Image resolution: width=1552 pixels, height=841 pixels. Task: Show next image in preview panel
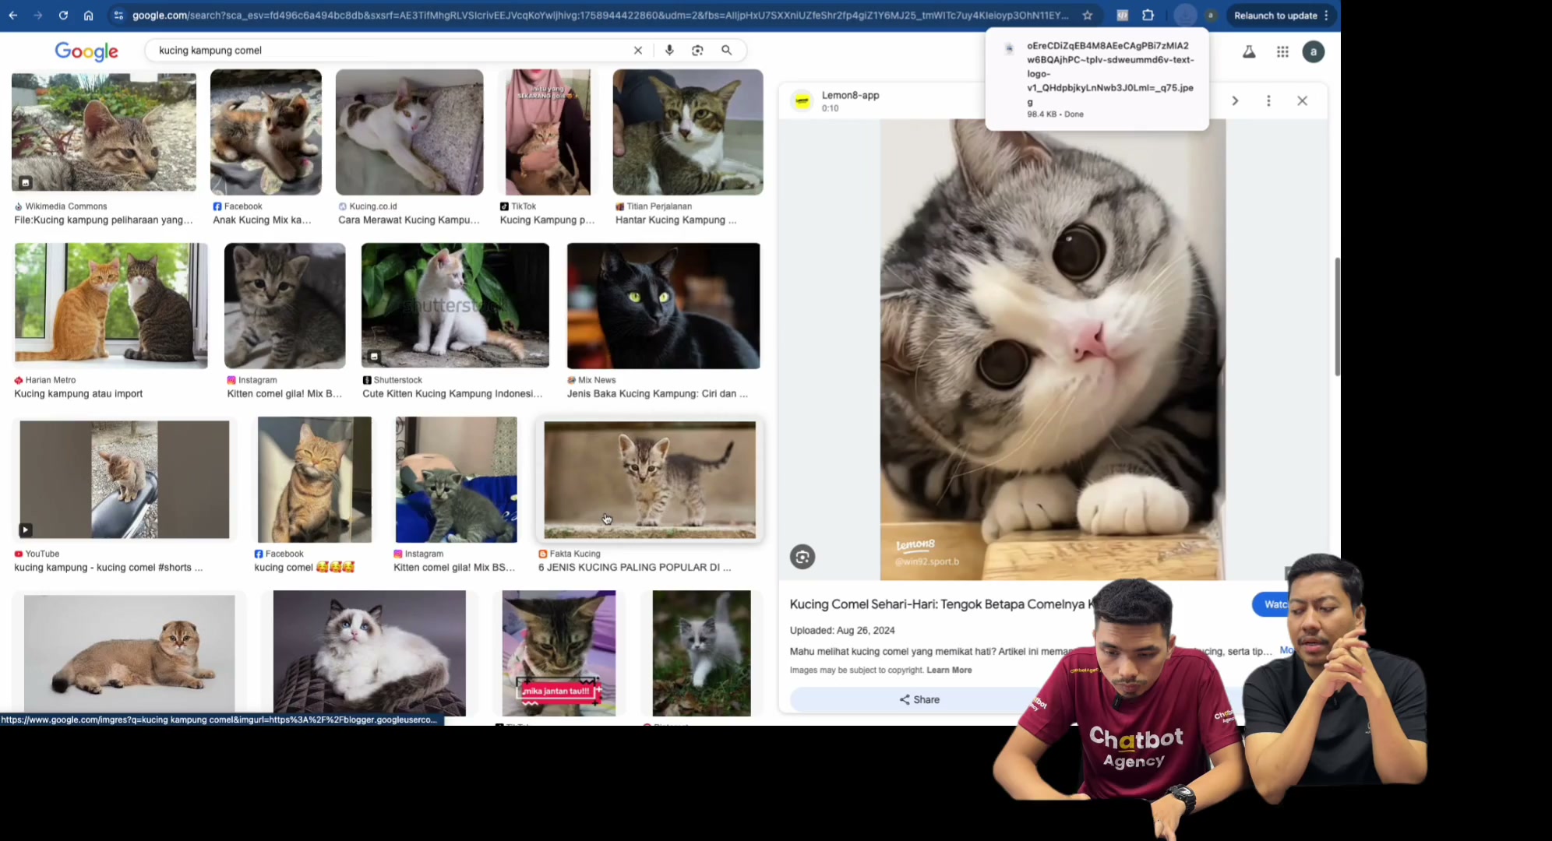pos(1235,100)
